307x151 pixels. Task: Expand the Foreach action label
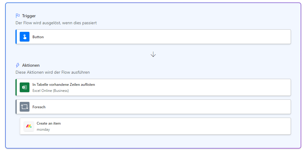[x=39, y=107]
